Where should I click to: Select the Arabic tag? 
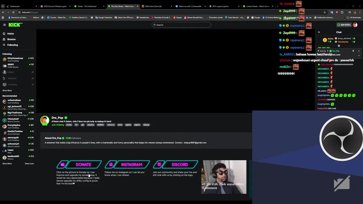69,125
